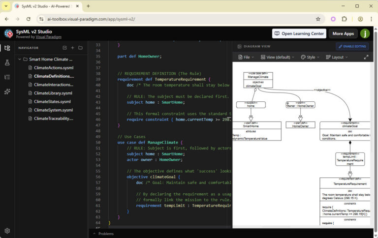Click Open Learning Center button
Image resolution: width=378 pixels, height=238 pixels.
[299, 33]
